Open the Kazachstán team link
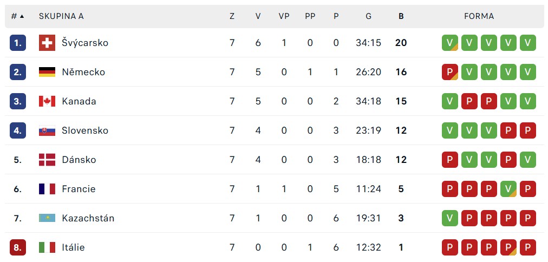Screen dimensions: 548x262 point(88,218)
